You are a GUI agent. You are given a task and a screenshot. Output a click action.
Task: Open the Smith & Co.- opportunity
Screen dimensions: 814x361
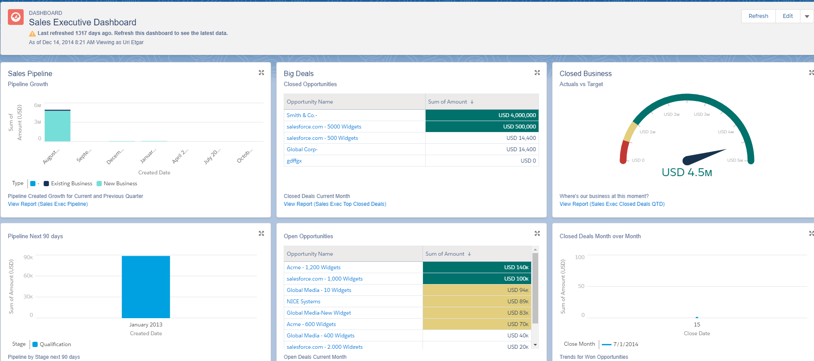[x=302, y=115]
